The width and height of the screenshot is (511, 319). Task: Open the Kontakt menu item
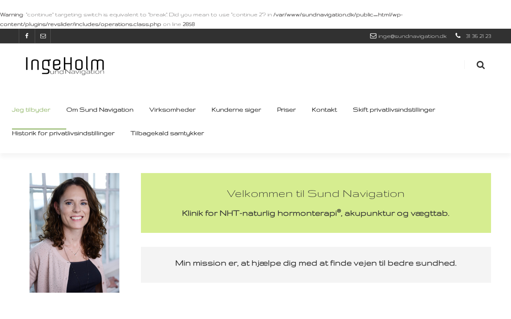[x=324, y=110]
